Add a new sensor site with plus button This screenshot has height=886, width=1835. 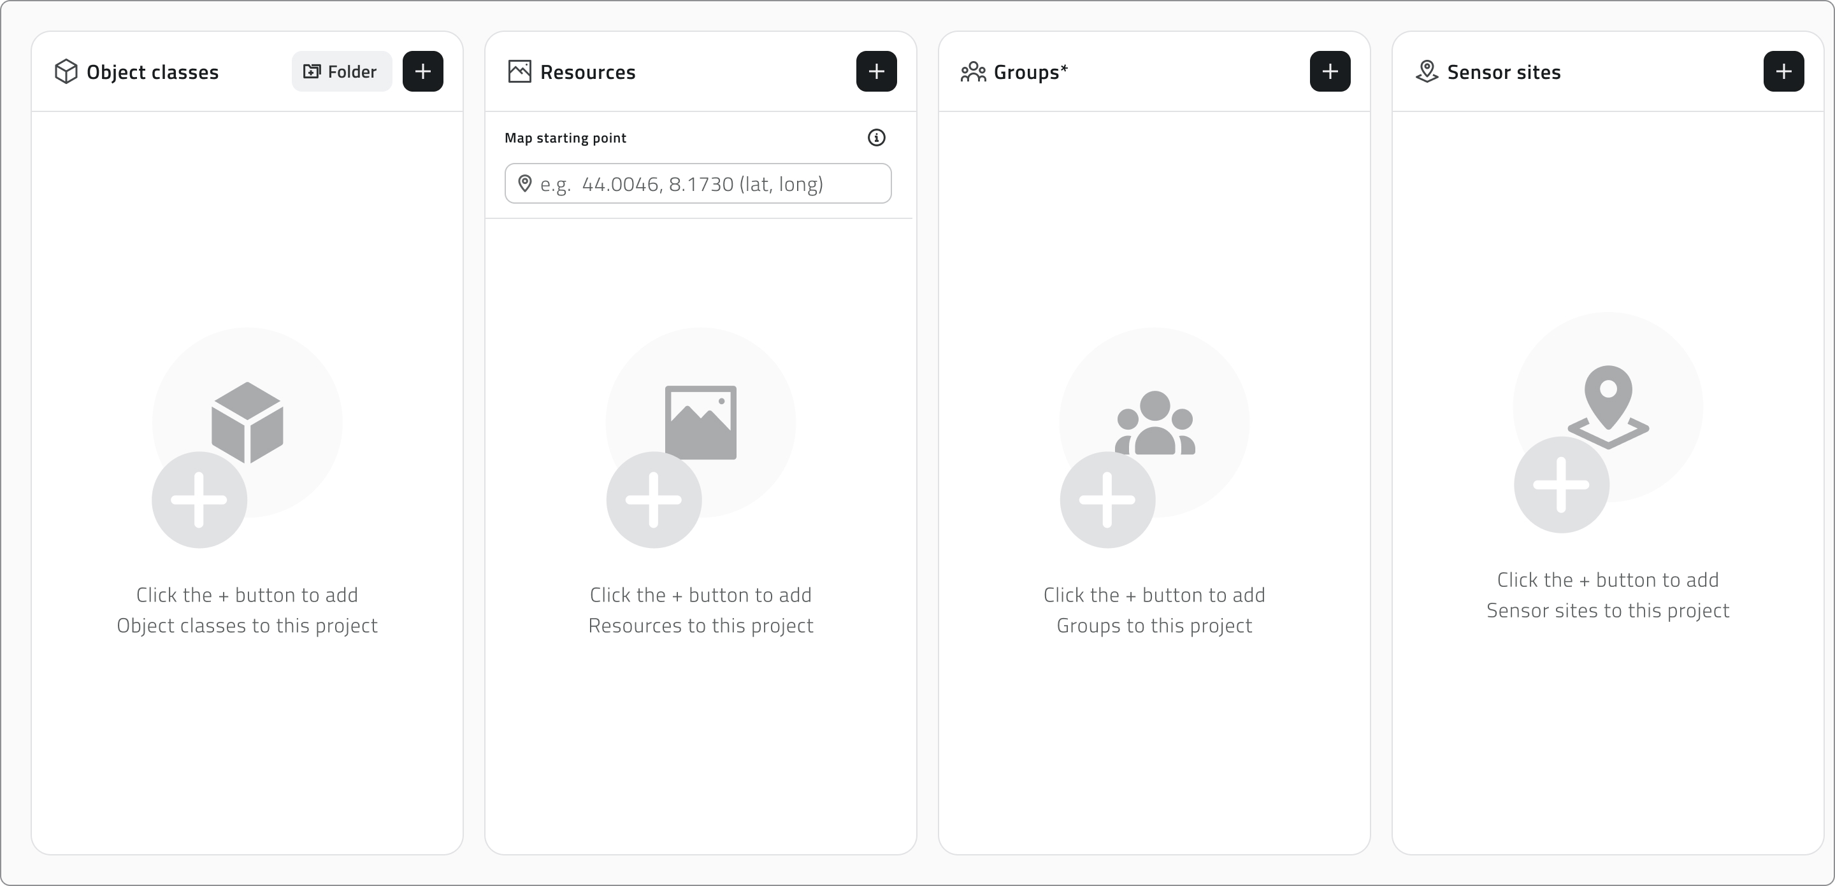[1784, 71]
